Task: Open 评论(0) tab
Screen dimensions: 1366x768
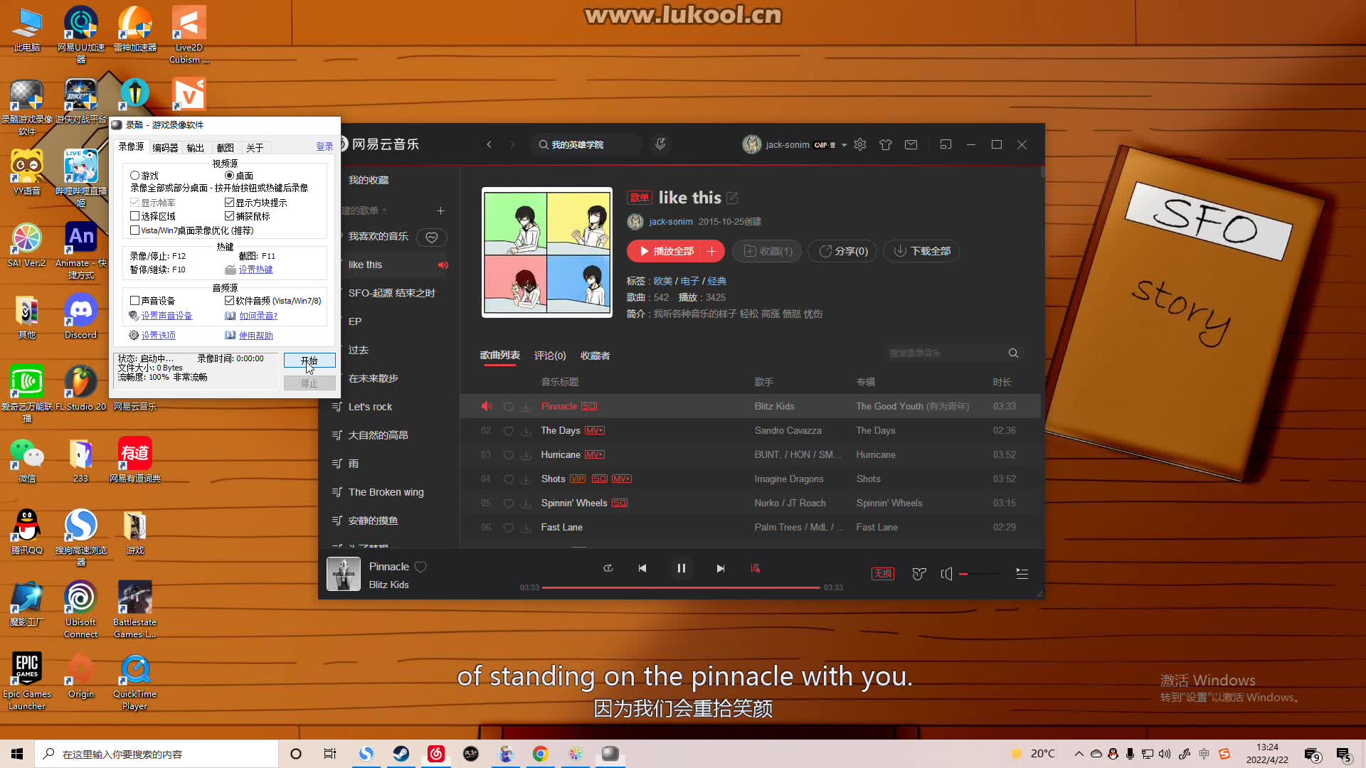Action: point(550,356)
